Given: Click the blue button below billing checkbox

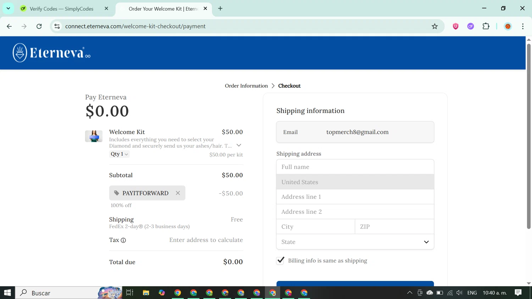Looking at the screenshot, I should 355,283.
